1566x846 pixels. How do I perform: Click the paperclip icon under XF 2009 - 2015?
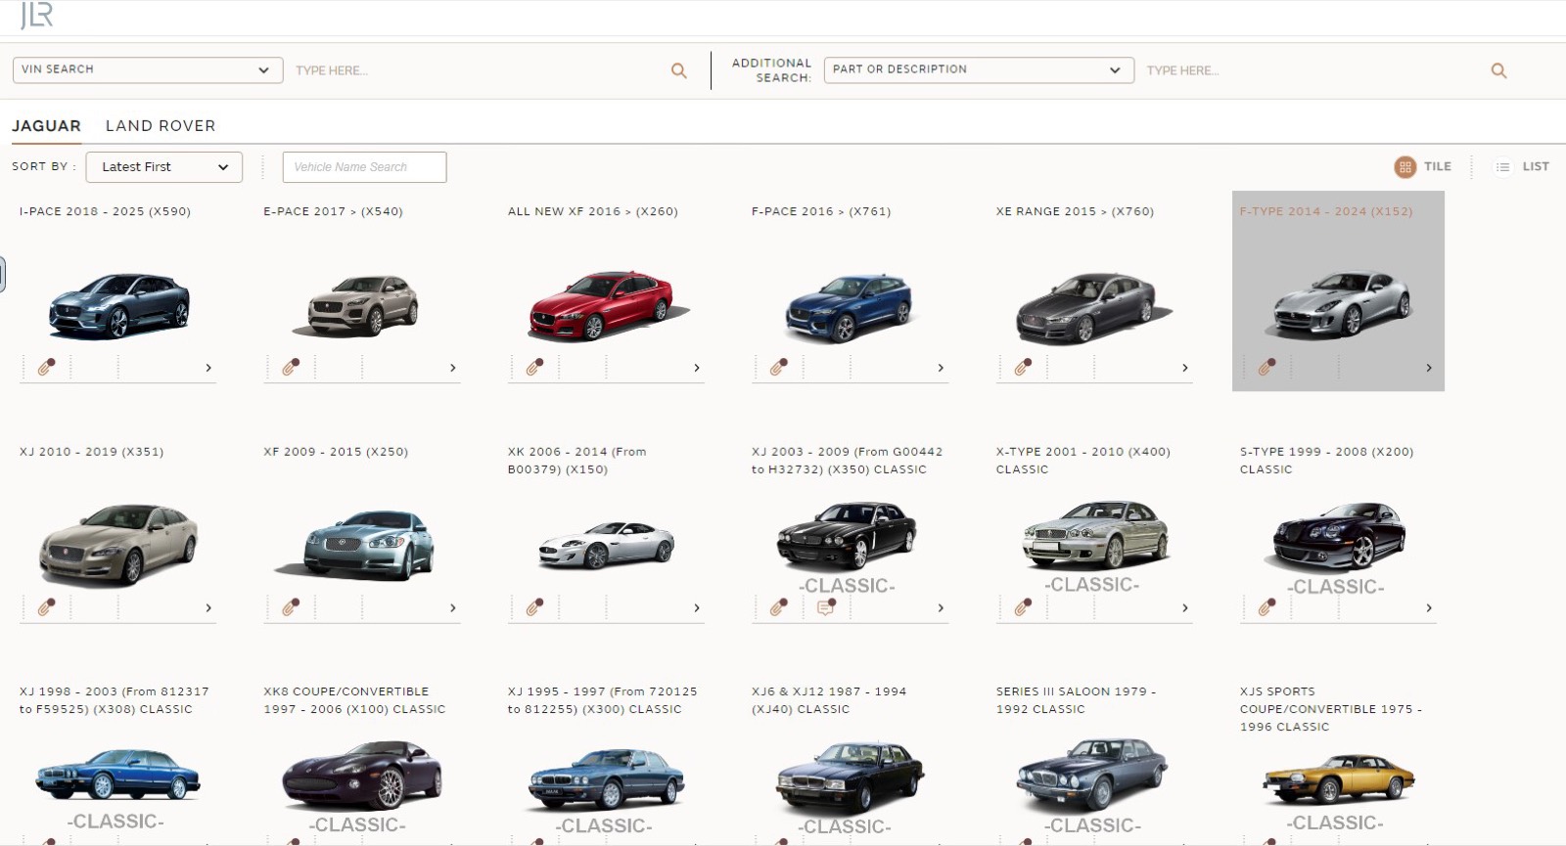291,607
